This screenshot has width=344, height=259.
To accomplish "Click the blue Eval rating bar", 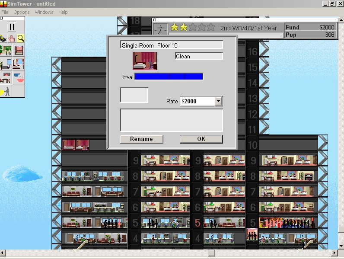I will point(169,77).
